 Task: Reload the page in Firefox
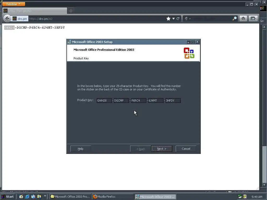[x=178, y=18]
